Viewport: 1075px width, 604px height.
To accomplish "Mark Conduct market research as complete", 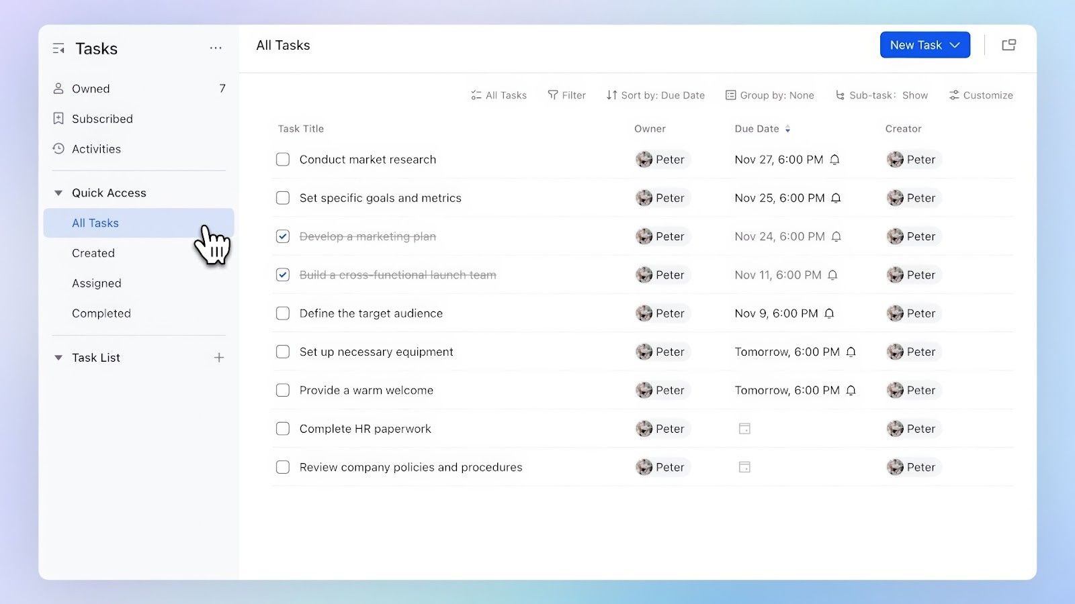I will click(282, 159).
